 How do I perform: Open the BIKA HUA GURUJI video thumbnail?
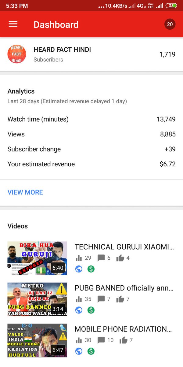click(x=37, y=258)
